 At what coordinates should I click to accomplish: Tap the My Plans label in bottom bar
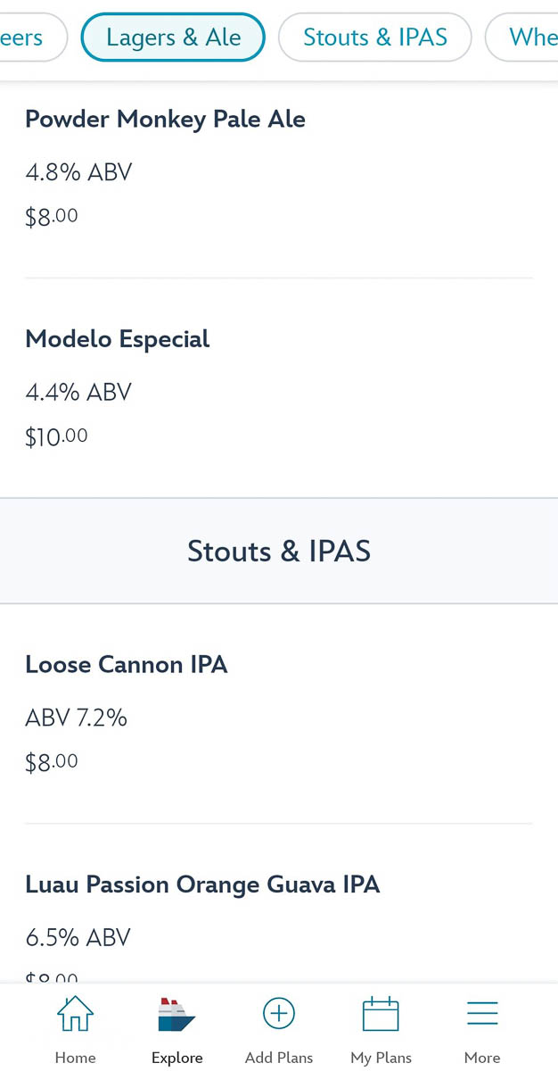point(381,1058)
